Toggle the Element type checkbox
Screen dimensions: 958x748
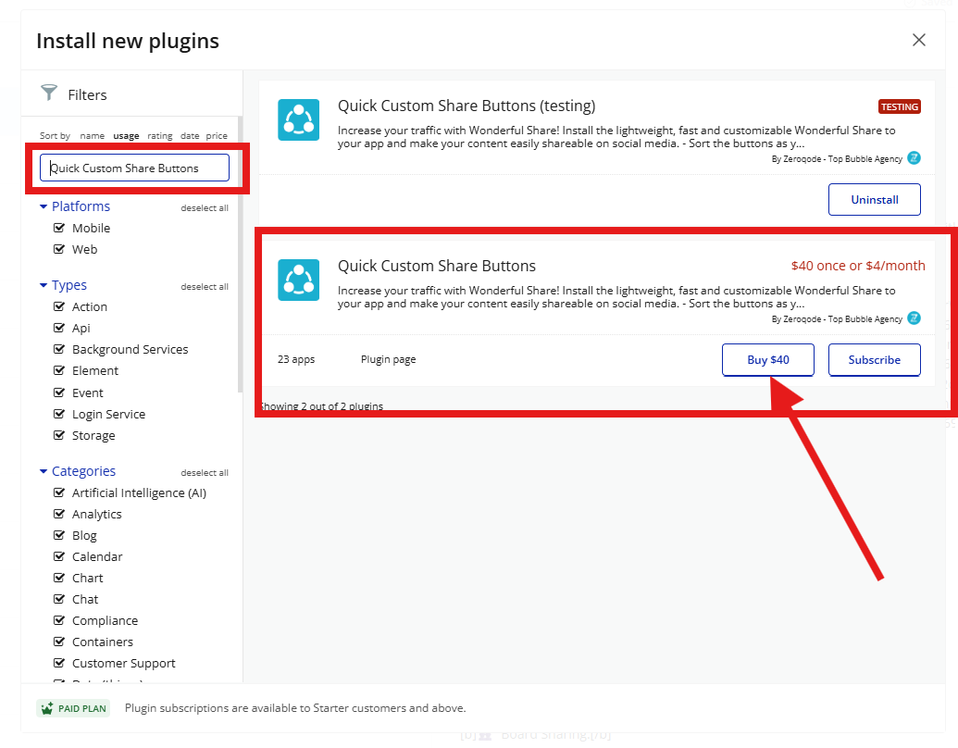click(59, 371)
